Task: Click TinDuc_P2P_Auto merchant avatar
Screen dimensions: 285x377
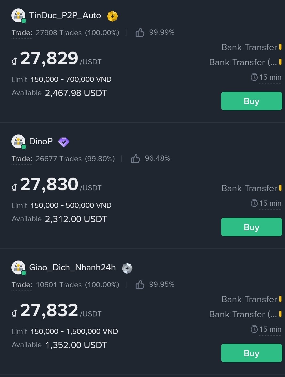Action: pyautogui.click(x=18, y=16)
